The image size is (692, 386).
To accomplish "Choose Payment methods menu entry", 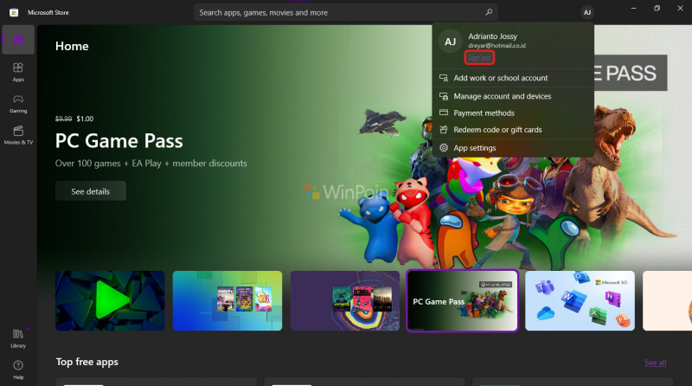I will 513,113.
